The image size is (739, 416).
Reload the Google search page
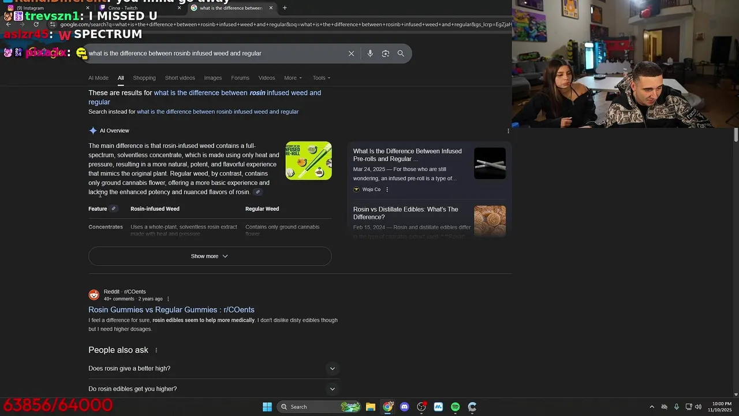tap(36, 24)
